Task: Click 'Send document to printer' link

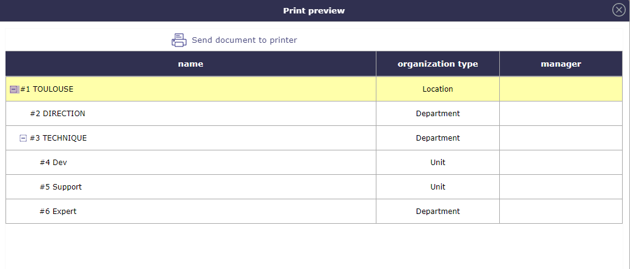Action: 244,40
